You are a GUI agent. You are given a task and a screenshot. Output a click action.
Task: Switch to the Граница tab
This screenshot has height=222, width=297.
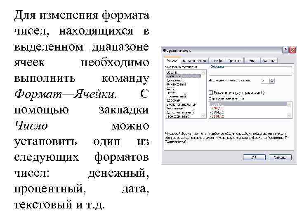234,61
